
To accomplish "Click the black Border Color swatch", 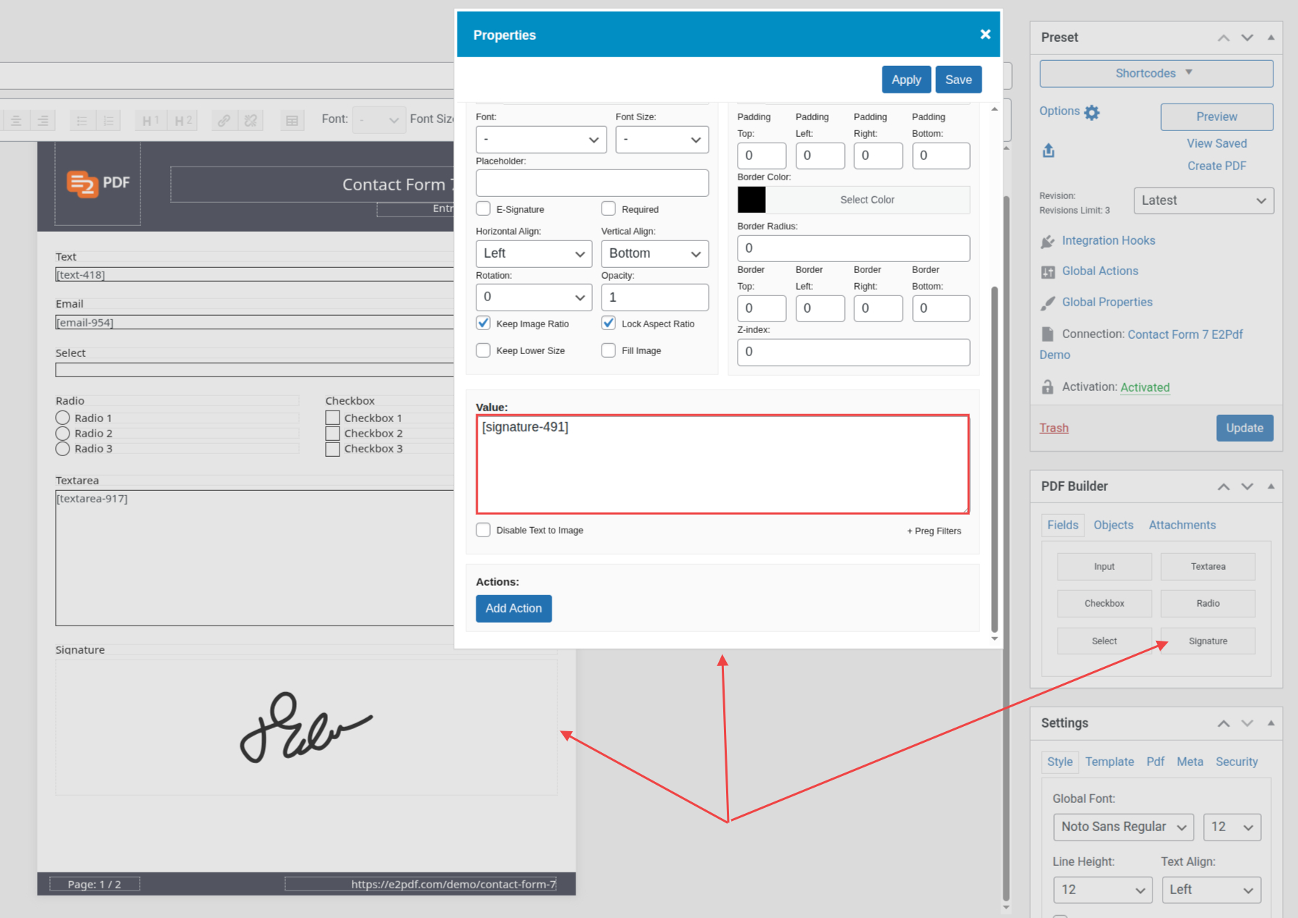I will click(x=751, y=200).
